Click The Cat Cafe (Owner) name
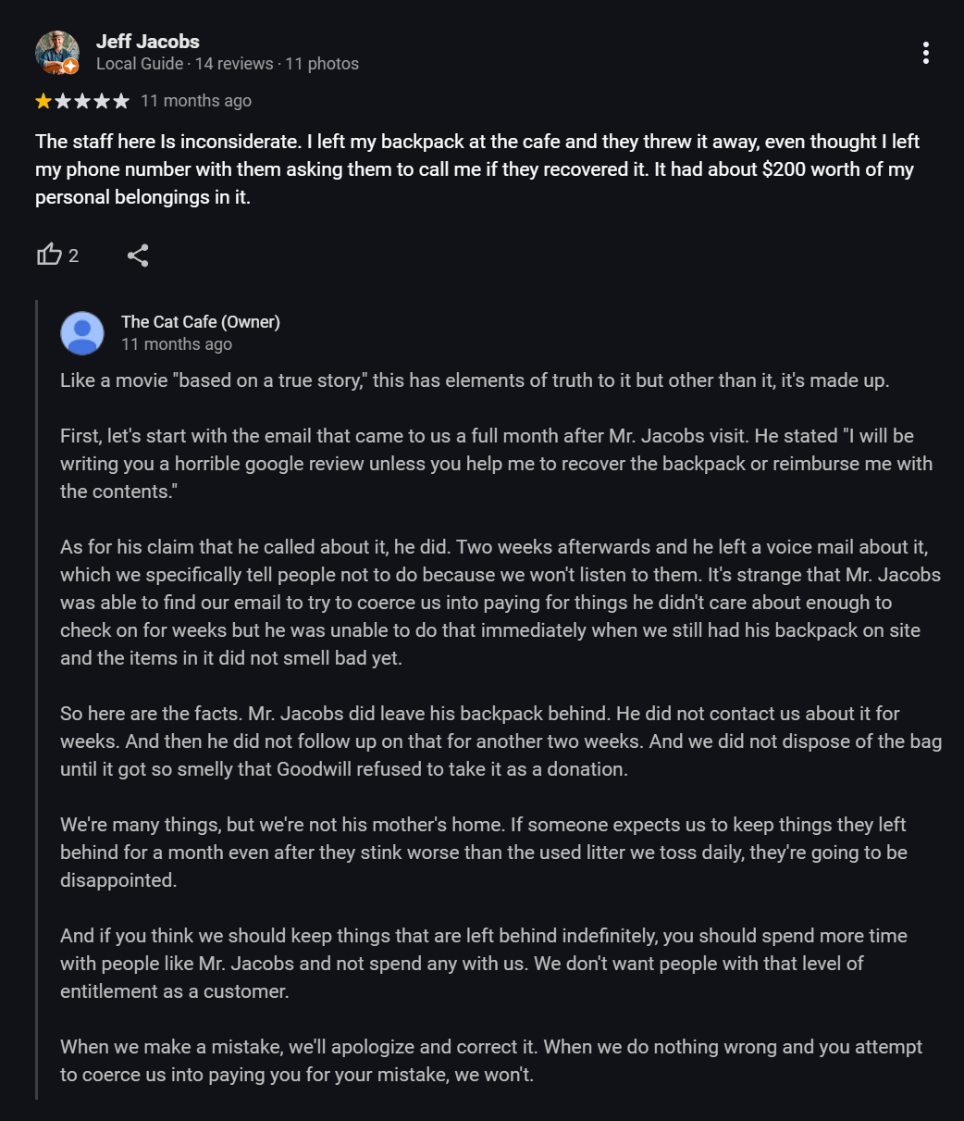This screenshot has height=1121, width=964. pos(200,321)
